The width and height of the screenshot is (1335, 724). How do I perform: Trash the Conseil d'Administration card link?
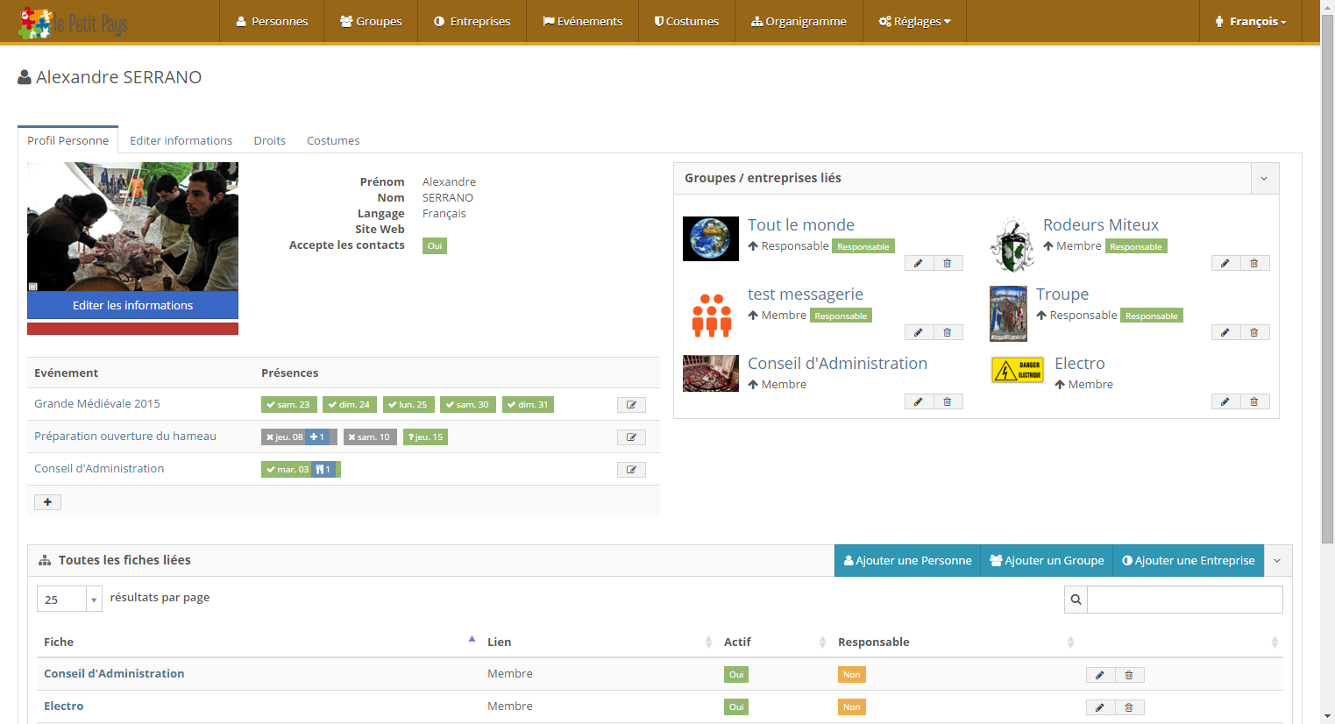click(948, 401)
